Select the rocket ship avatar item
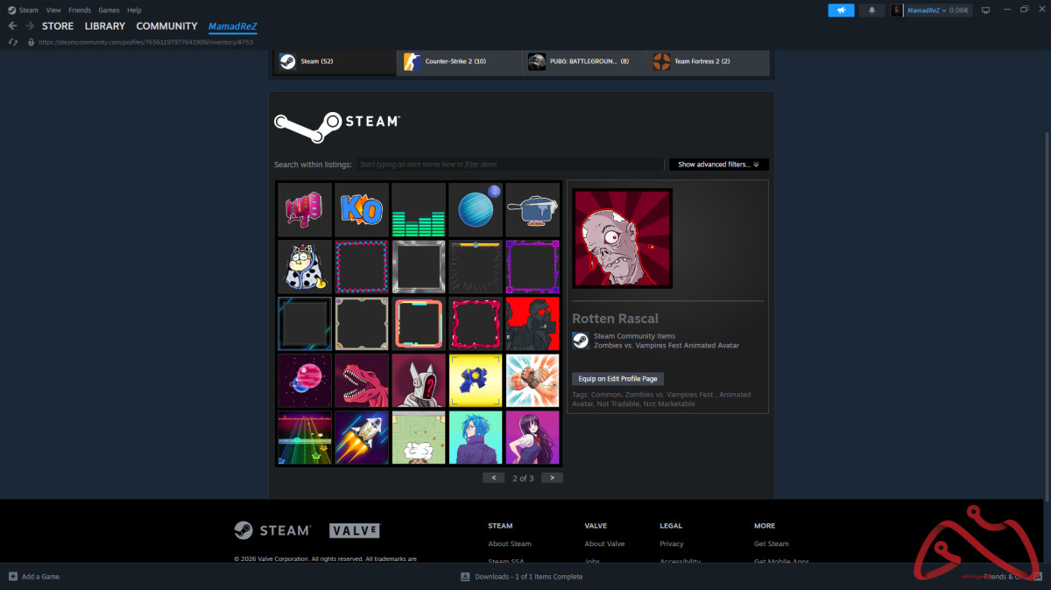Viewport: 1051px width, 590px height. click(362, 438)
